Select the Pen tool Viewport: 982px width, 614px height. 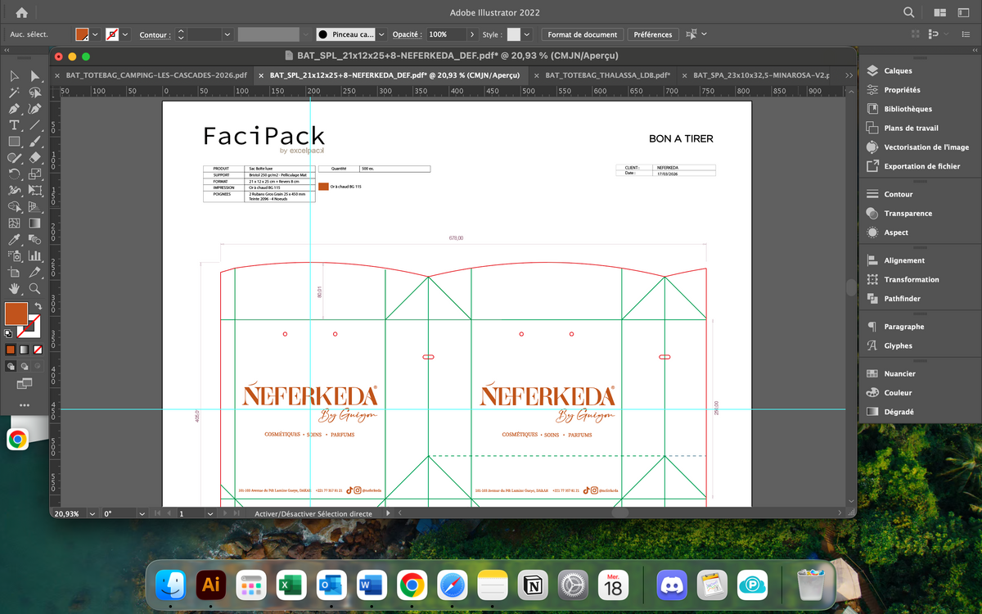point(14,109)
